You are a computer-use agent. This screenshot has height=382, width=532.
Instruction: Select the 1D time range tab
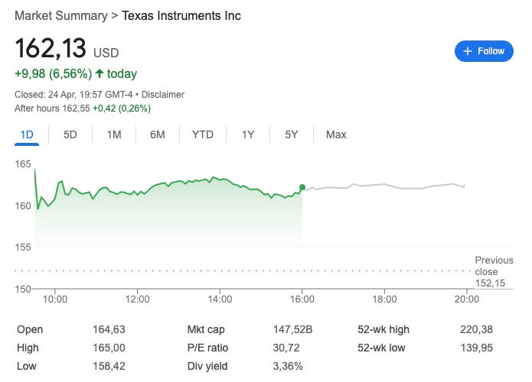pos(27,134)
